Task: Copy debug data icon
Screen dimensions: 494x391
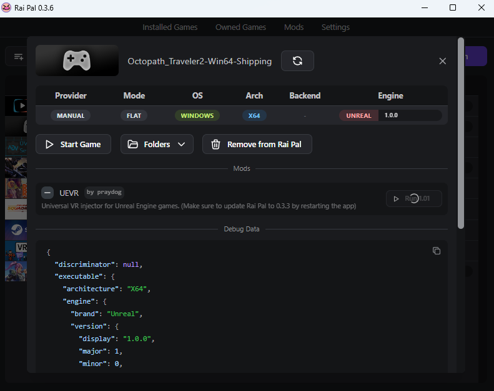Action: 437,251
